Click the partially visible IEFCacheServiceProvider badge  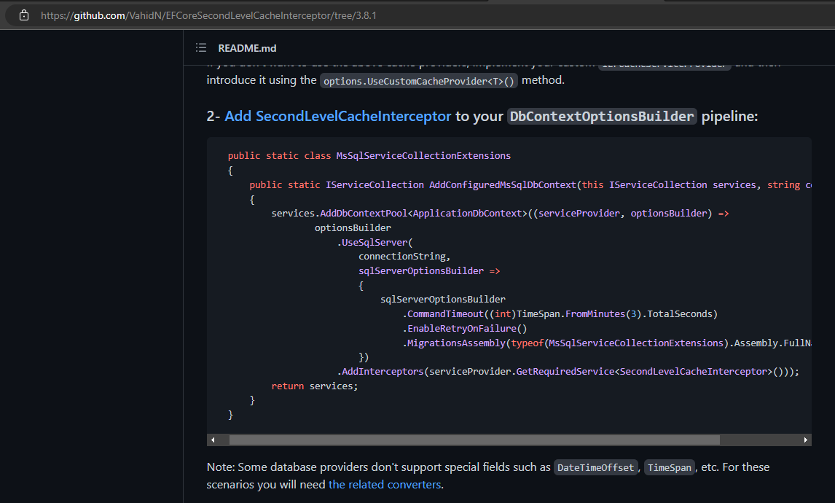click(x=663, y=64)
